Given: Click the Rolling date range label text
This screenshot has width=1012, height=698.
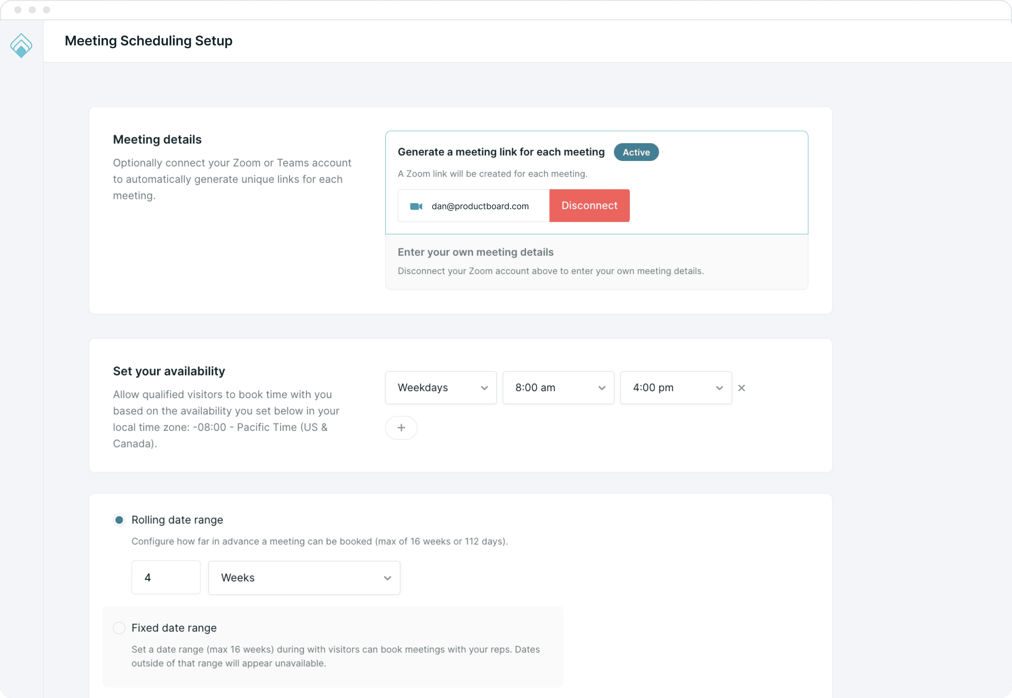Looking at the screenshot, I should (177, 520).
